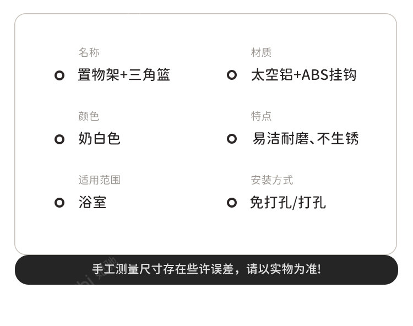
Task: Click the bullet circle beside 太空铝+ABS挂钩
Action: pyautogui.click(x=232, y=75)
